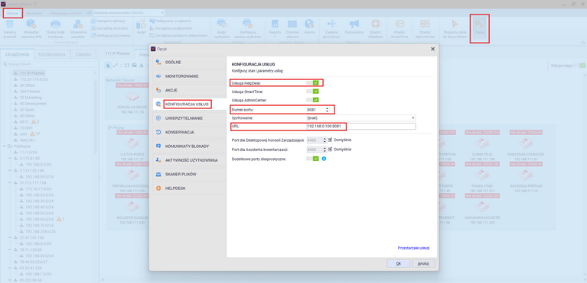Viewport: 587px width, 283px height.
Task: Click Podłączone urządzenia in ribbon
Action: point(171,21)
